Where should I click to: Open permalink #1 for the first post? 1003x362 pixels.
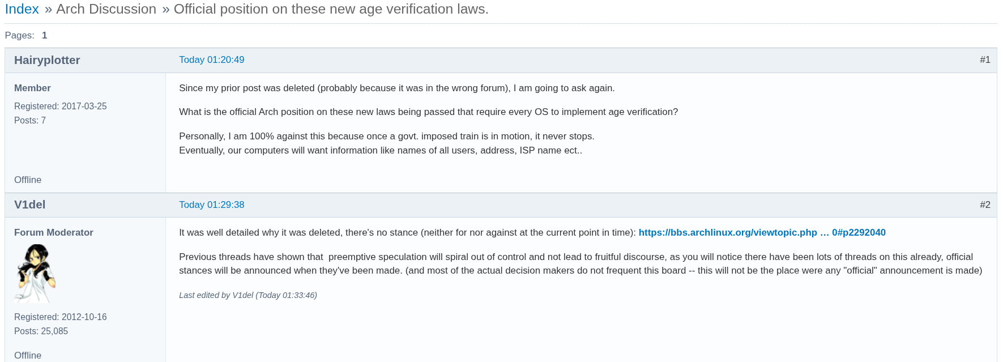pos(985,59)
